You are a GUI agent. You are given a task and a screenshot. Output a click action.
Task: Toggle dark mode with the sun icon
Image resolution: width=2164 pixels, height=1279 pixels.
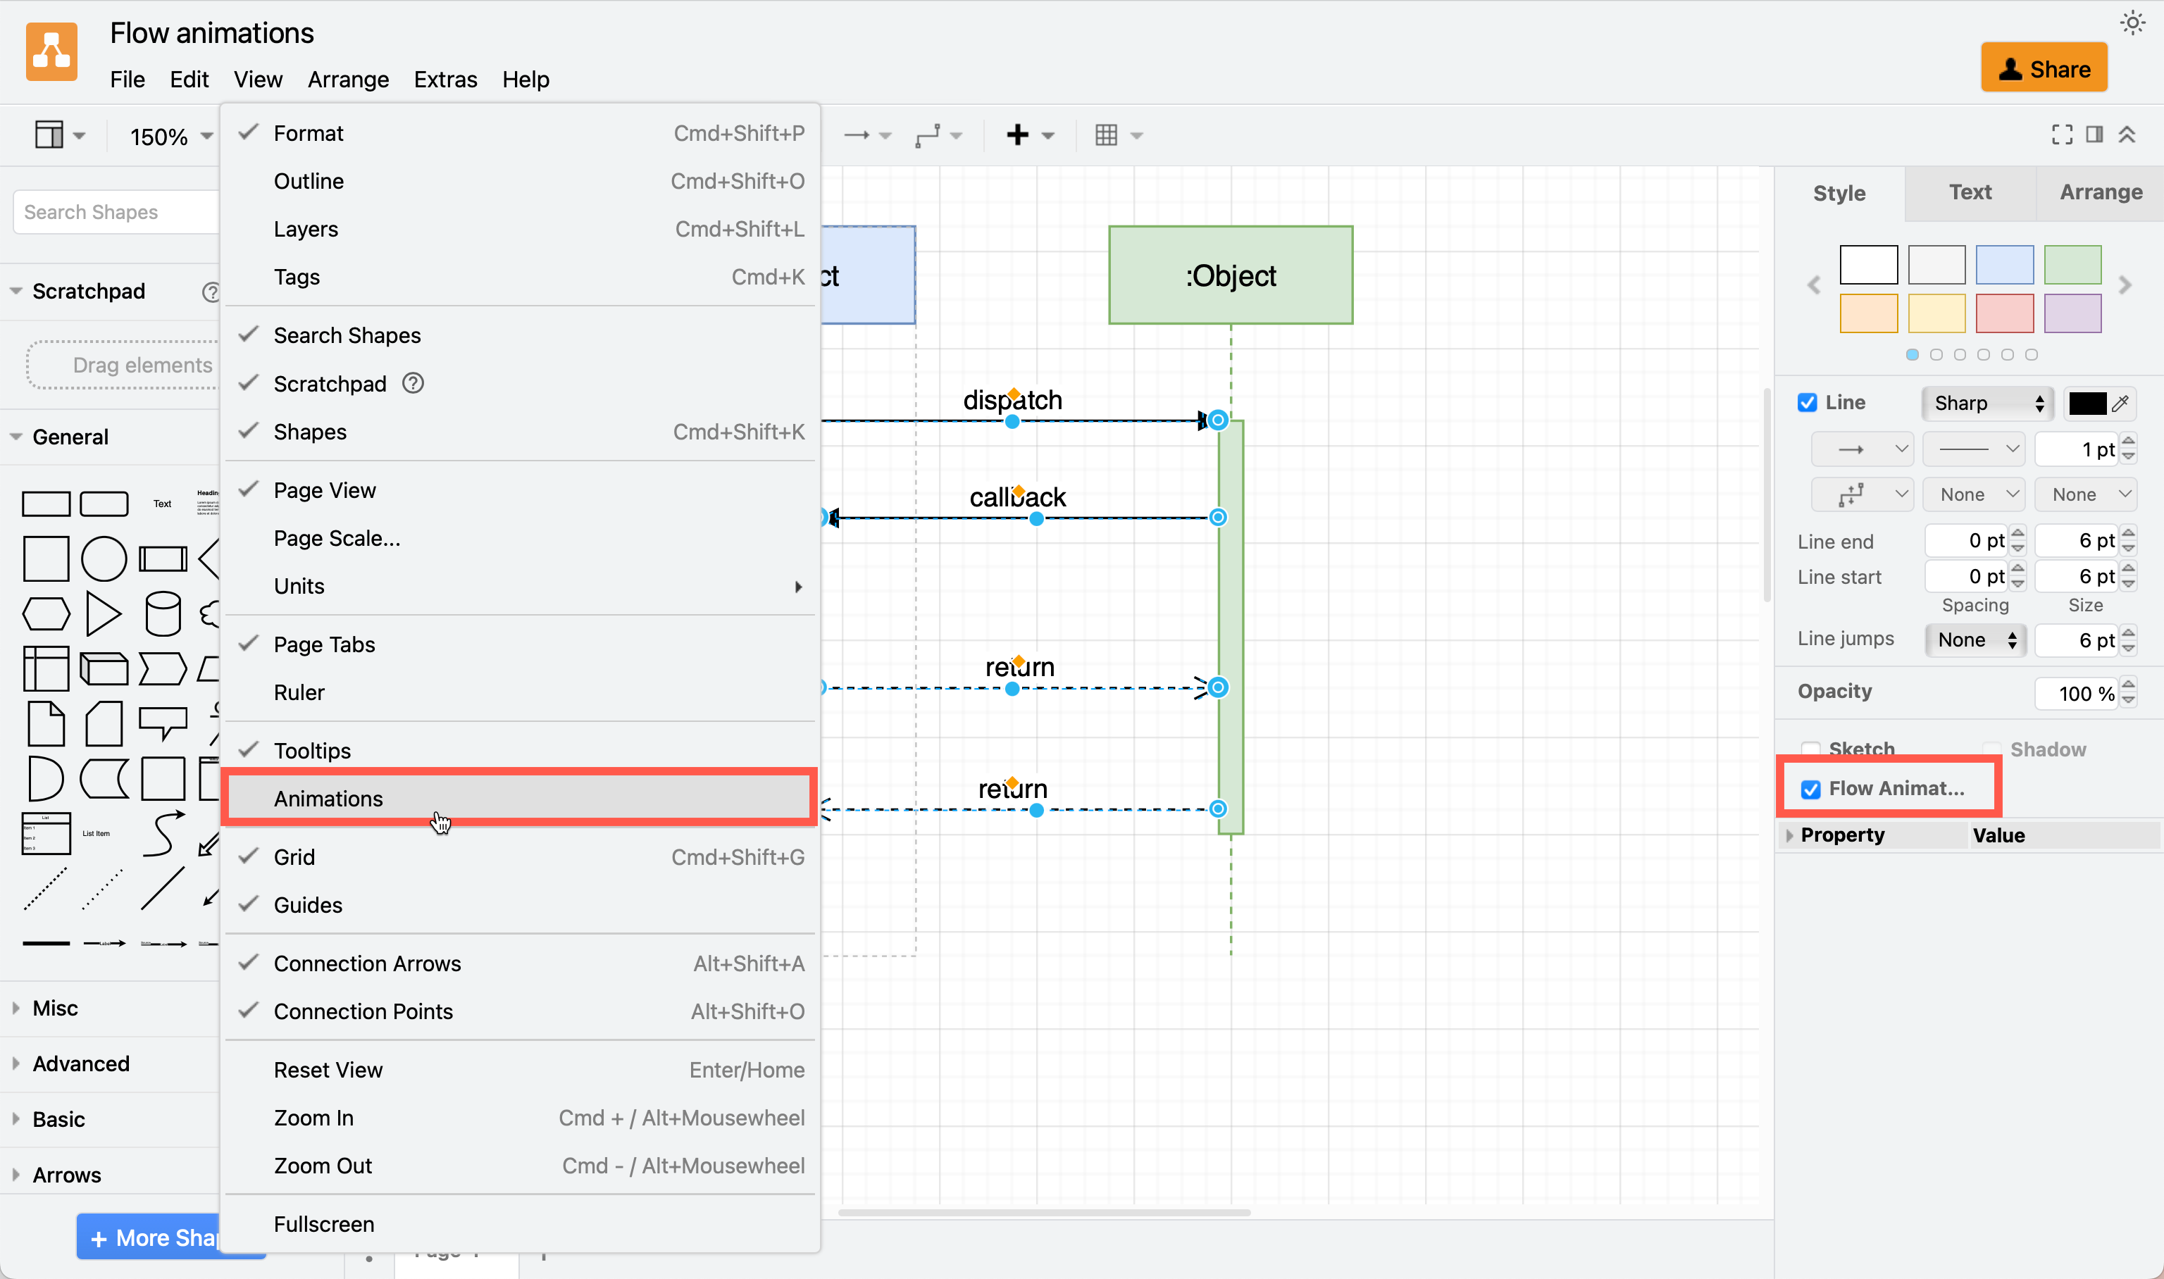click(2133, 23)
